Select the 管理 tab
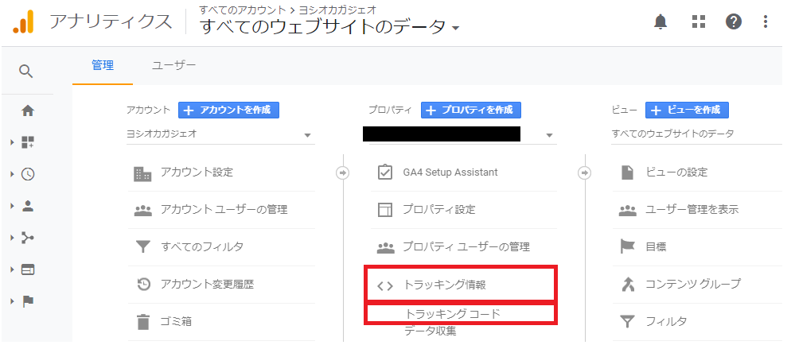 [103, 65]
